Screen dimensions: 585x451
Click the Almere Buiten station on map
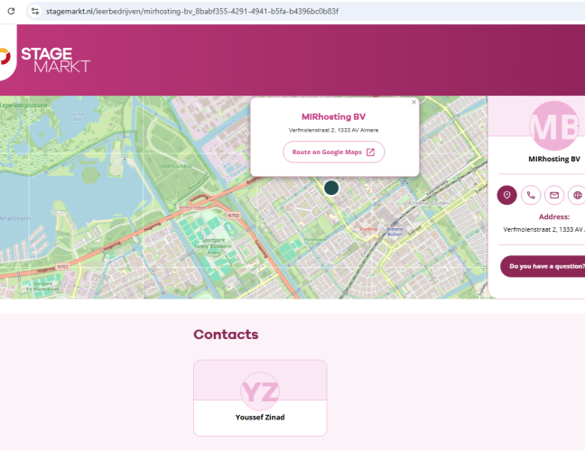coord(395,231)
